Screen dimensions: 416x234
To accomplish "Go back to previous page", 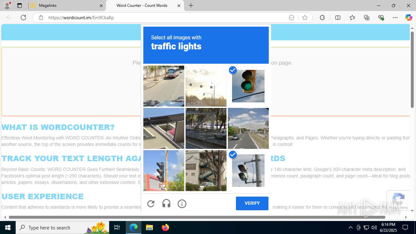I will point(9,18).
